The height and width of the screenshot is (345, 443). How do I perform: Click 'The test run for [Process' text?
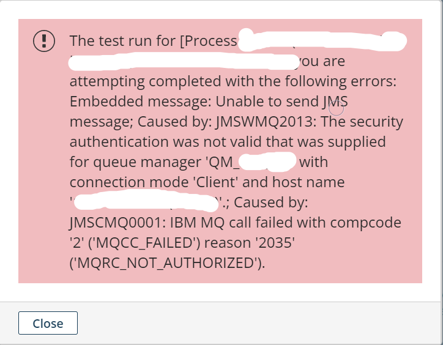(x=153, y=41)
